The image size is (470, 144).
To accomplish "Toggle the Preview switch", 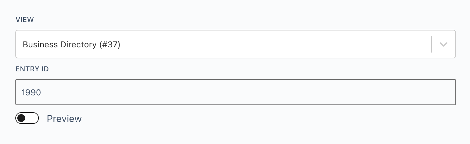I will (x=27, y=118).
